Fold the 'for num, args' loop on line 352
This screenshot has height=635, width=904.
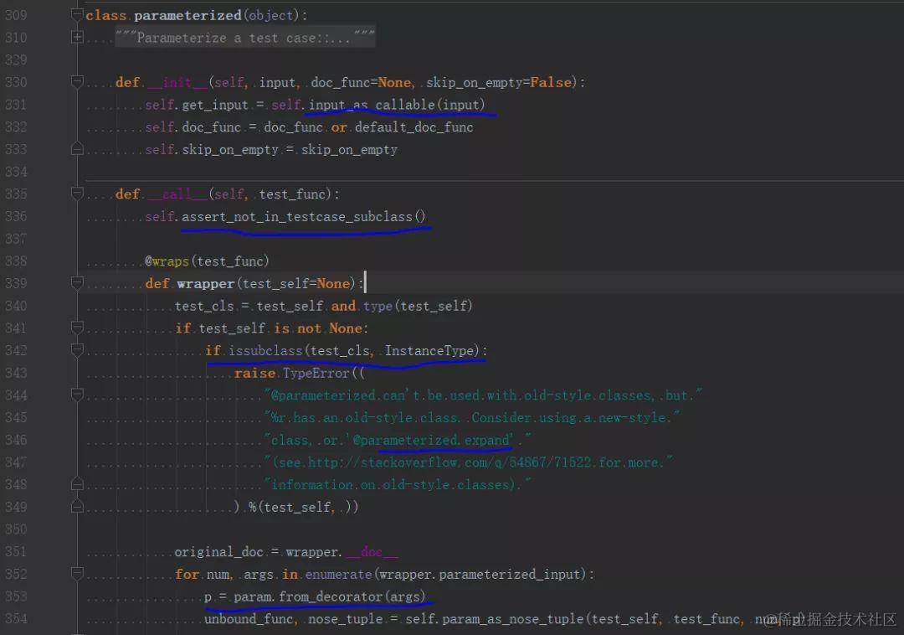pos(77,574)
